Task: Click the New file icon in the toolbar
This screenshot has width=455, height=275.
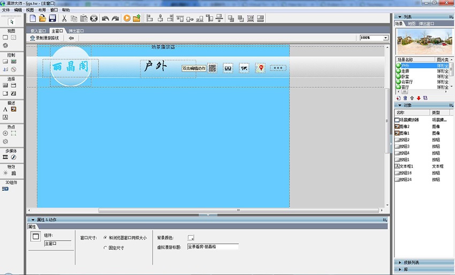Action: pyautogui.click(x=33, y=18)
